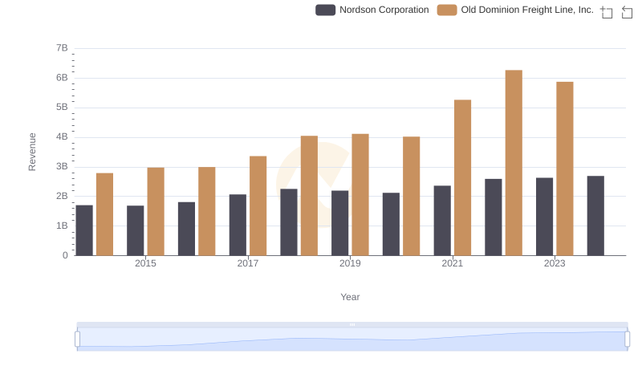
Task: Click the Old Dominion bar for 2016
Action: point(207,211)
